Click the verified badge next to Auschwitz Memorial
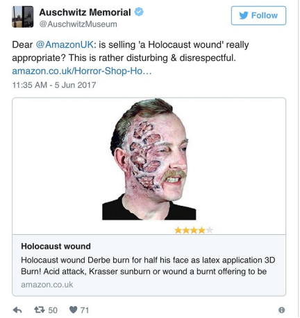The image size is (300, 318). [139, 12]
